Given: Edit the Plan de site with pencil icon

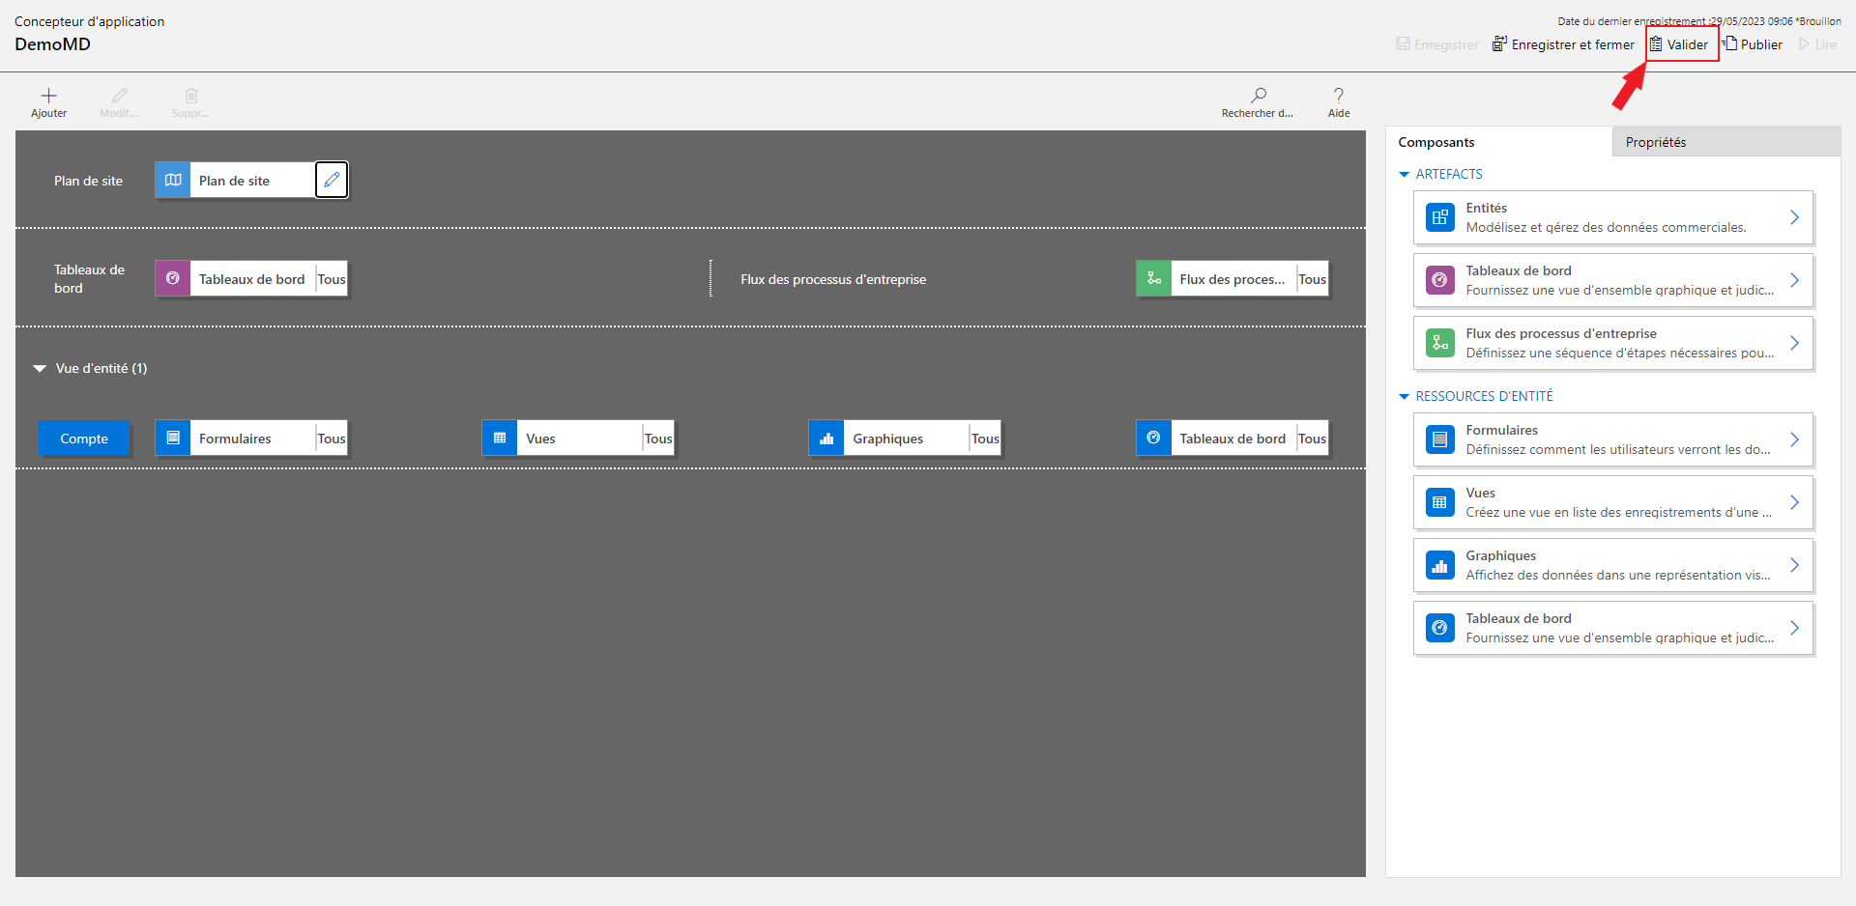Looking at the screenshot, I should click(332, 180).
